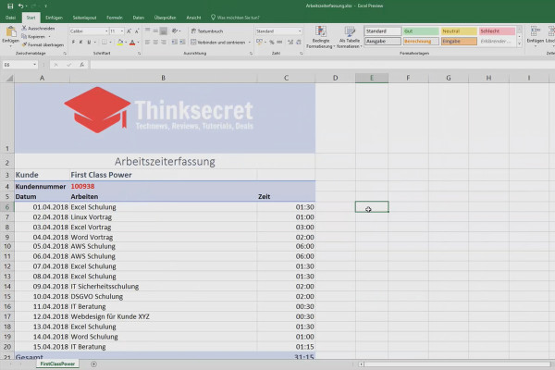Click Kopieren (copy)

[x=33, y=36]
